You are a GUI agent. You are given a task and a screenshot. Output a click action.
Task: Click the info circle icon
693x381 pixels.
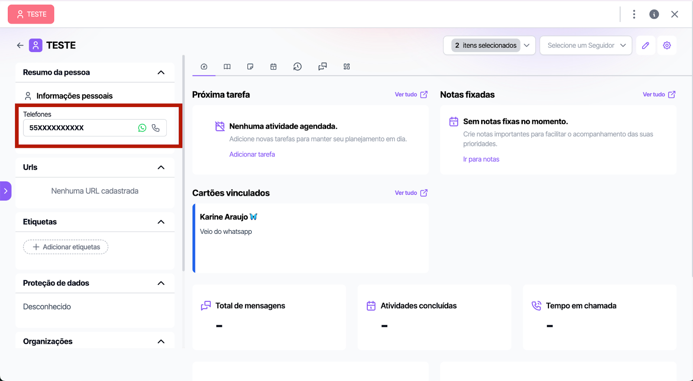[654, 14]
